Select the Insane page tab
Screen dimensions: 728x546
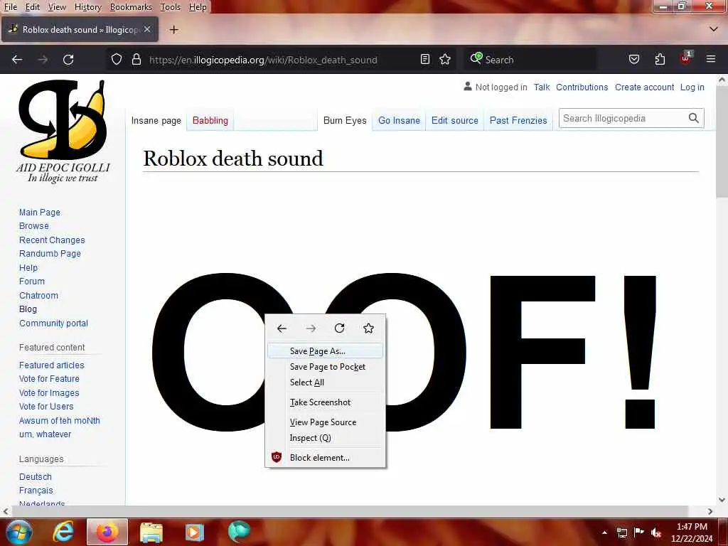tap(156, 120)
